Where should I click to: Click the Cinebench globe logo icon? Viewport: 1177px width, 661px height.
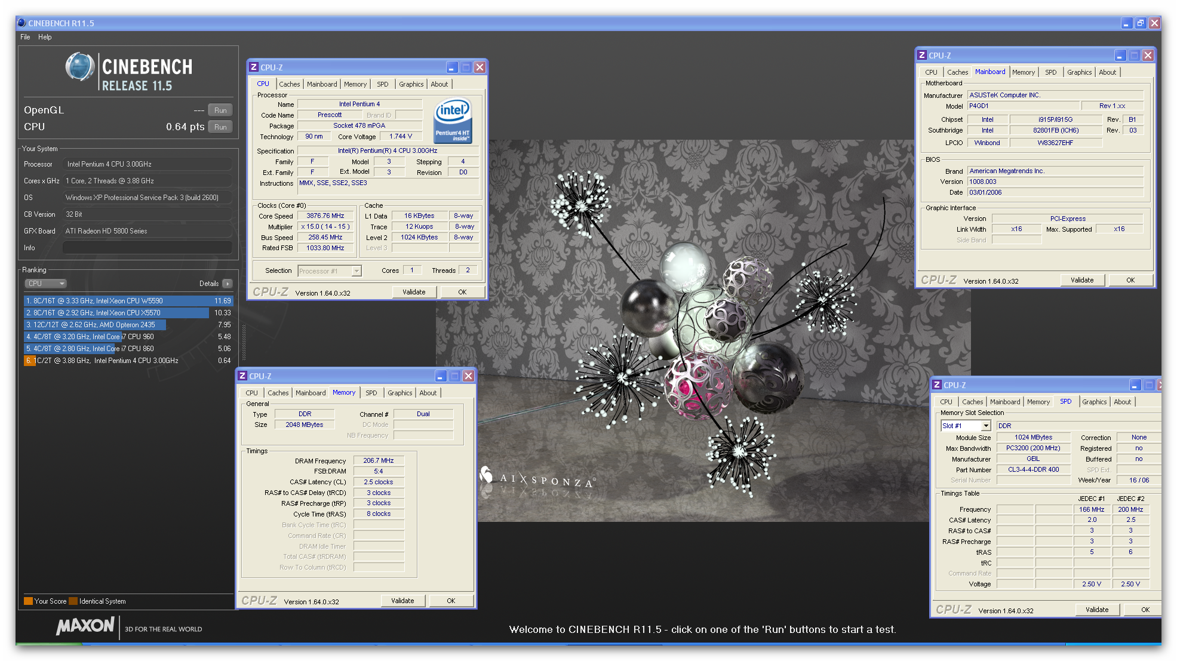pos(80,67)
